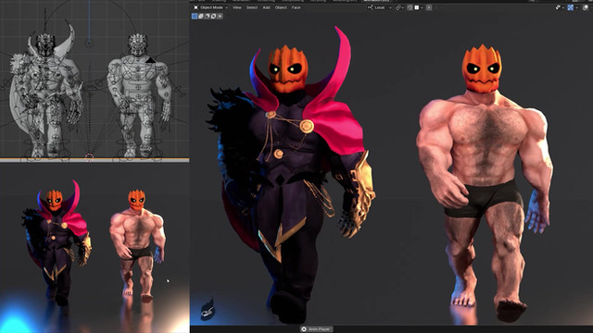Click the transform orientation icon

[x=370, y=7]
